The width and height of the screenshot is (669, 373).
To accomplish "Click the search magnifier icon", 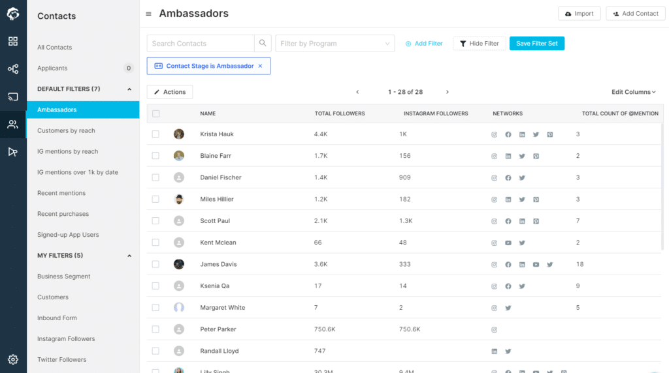I will click(263, 44).
